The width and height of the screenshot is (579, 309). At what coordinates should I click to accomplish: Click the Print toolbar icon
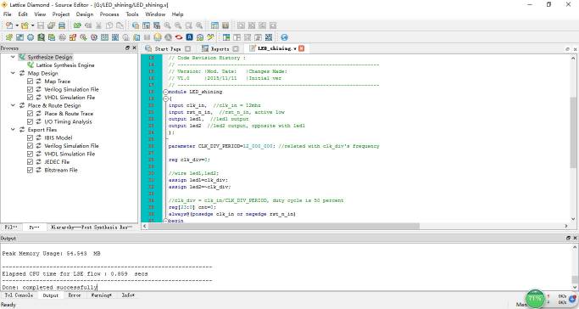coord(62,25)
